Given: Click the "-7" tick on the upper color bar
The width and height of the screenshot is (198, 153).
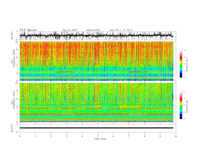Looking at the screenshot, I should [184, 77].
